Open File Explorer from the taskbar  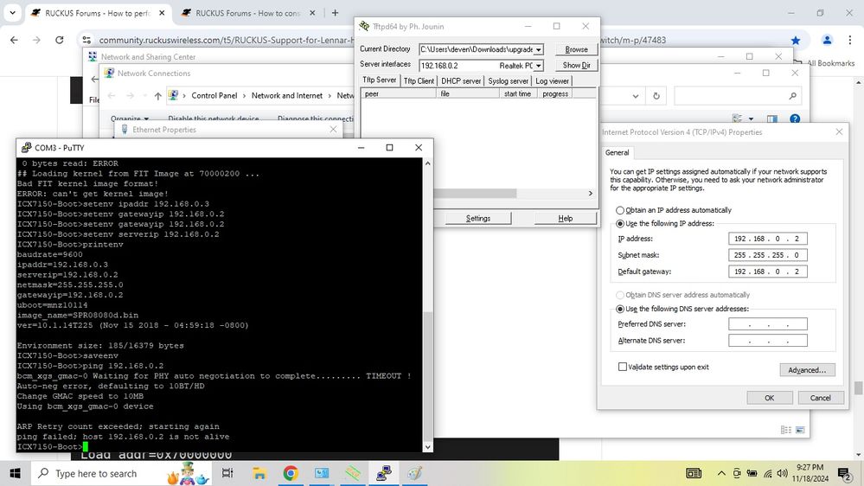click(x=259, y=473)
